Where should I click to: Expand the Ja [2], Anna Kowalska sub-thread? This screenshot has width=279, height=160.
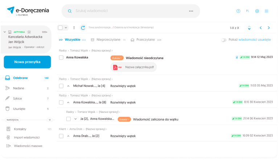tap(75, 119)
